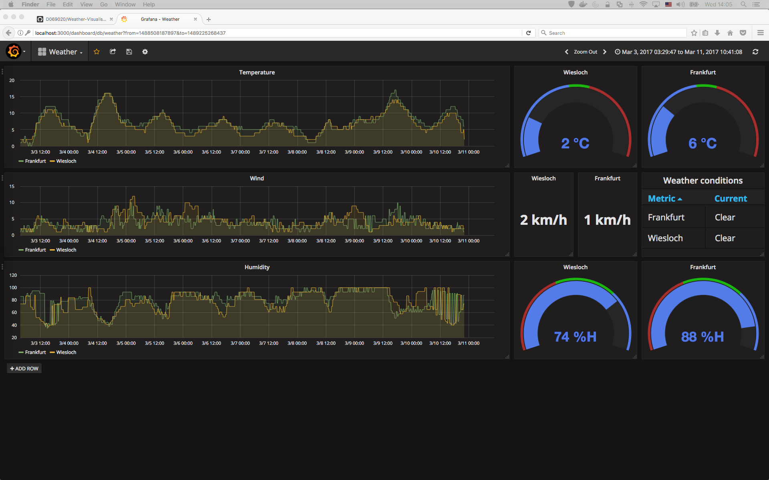Screen dimensions: 769x480
Task: Toggle the Frankfurt series in Humidity graph
Action: coord(35,352)
